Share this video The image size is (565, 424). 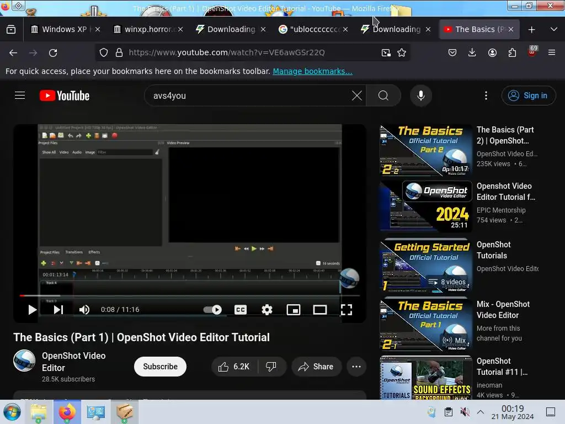click(x=316, y=367)
